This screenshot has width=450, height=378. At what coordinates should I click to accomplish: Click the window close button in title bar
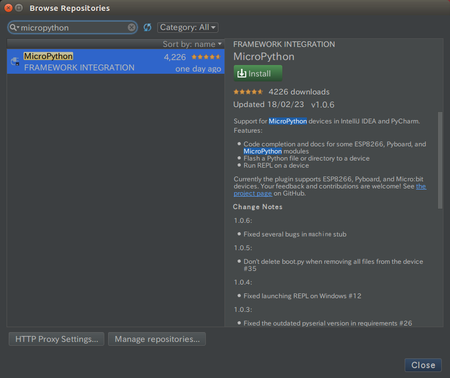click(8, 8)
